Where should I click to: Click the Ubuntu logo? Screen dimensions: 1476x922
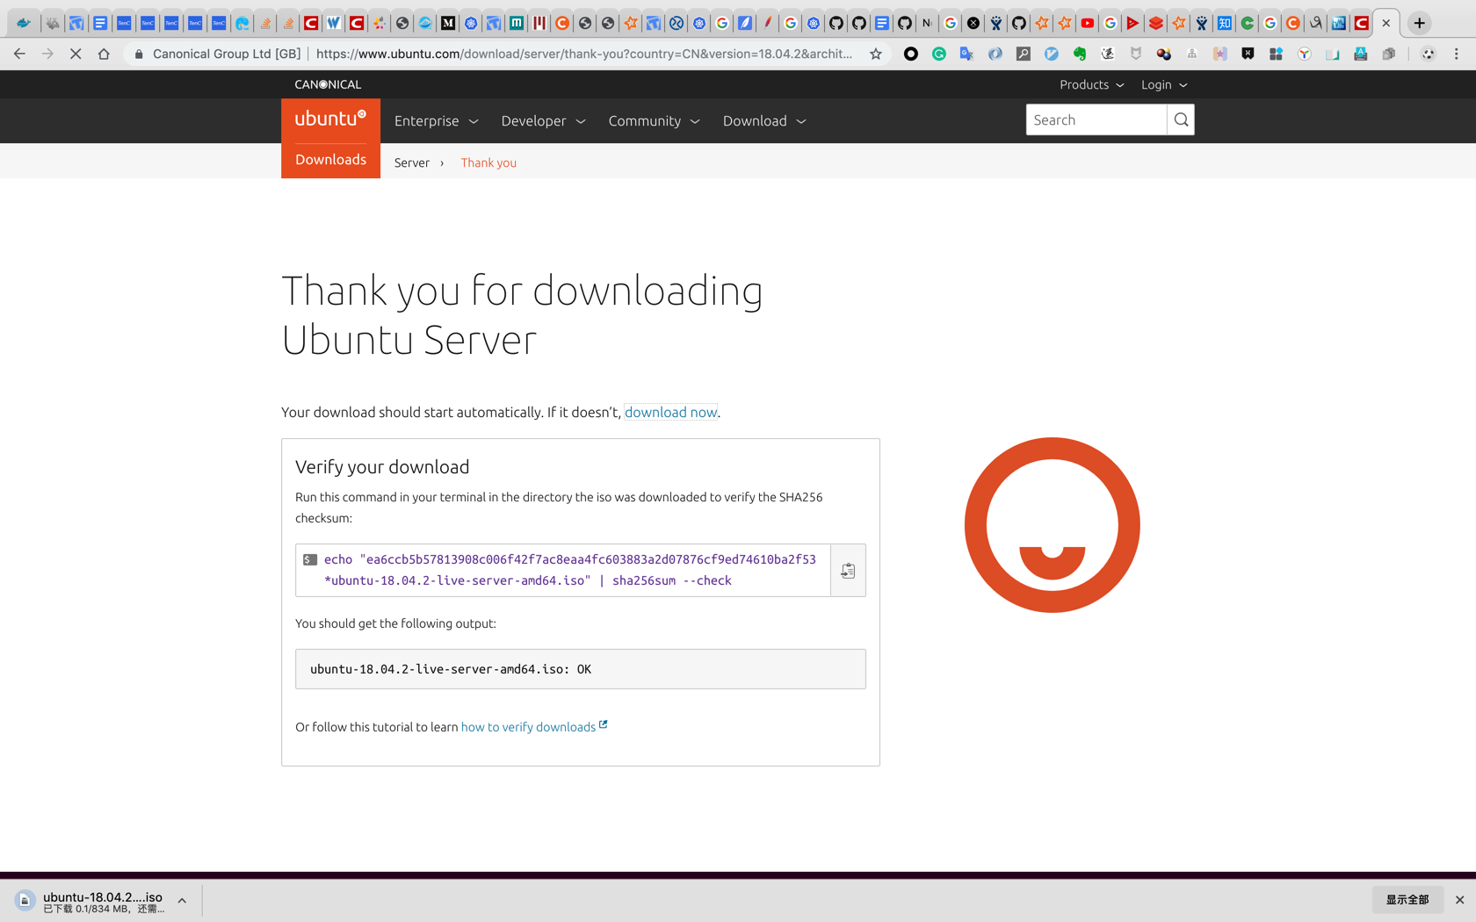pyautogui.click(x=330, y=120)
